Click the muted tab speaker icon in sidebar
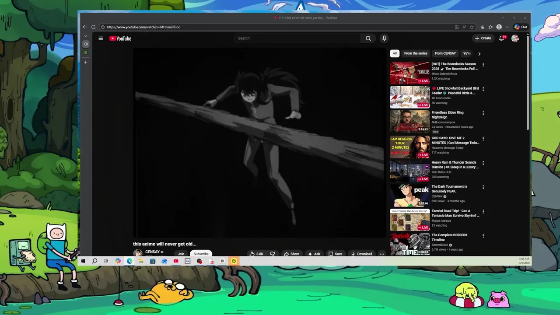560x315 pixels. click(x=86, y=44)
